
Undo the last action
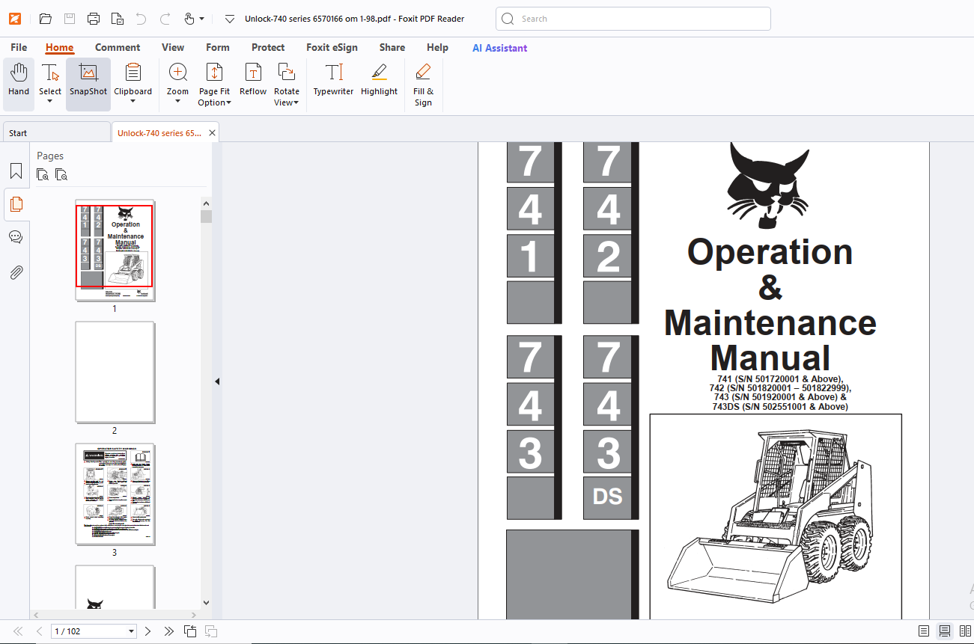(141, 19)
